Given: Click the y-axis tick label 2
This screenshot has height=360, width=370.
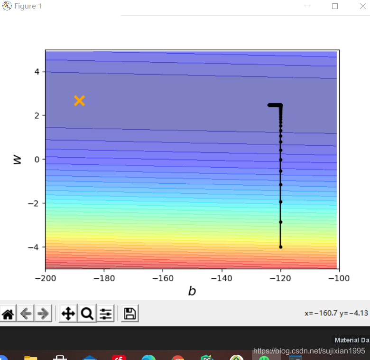Looking at the screenshot, I should point(37,115).
